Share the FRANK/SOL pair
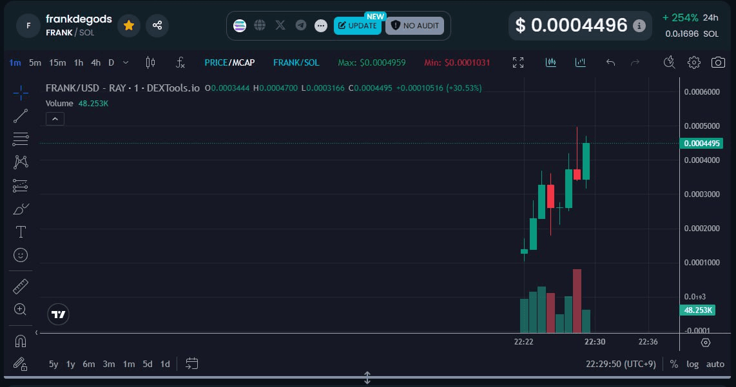The width and height of the screenshot is (736, 387). (x=157, y=25)
